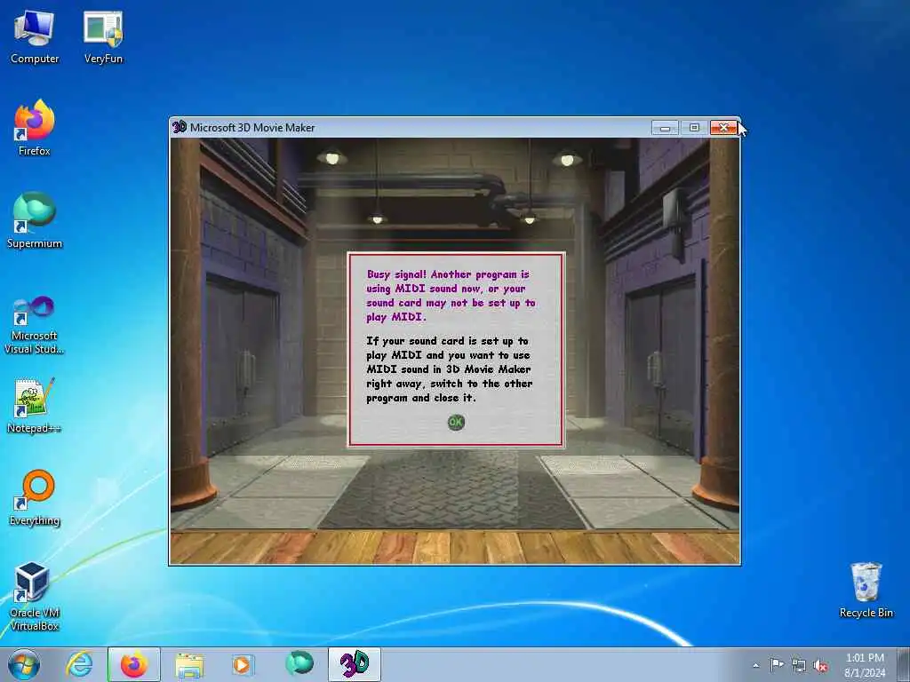The height and width of the screenshot is (682, 910).
Task: Select the Microsoft Visual Studio shortcut
Action: pos(35,325)
